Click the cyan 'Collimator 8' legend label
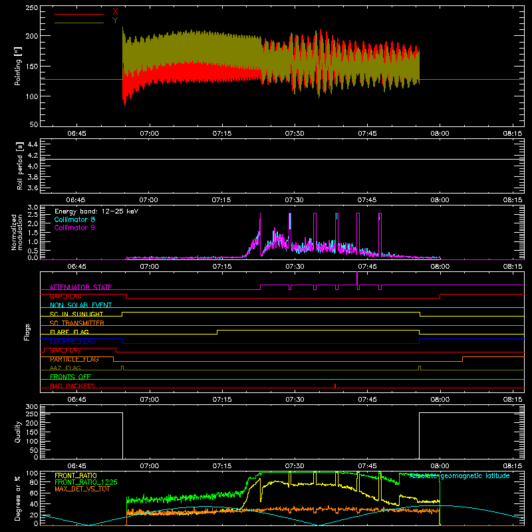 74,219
